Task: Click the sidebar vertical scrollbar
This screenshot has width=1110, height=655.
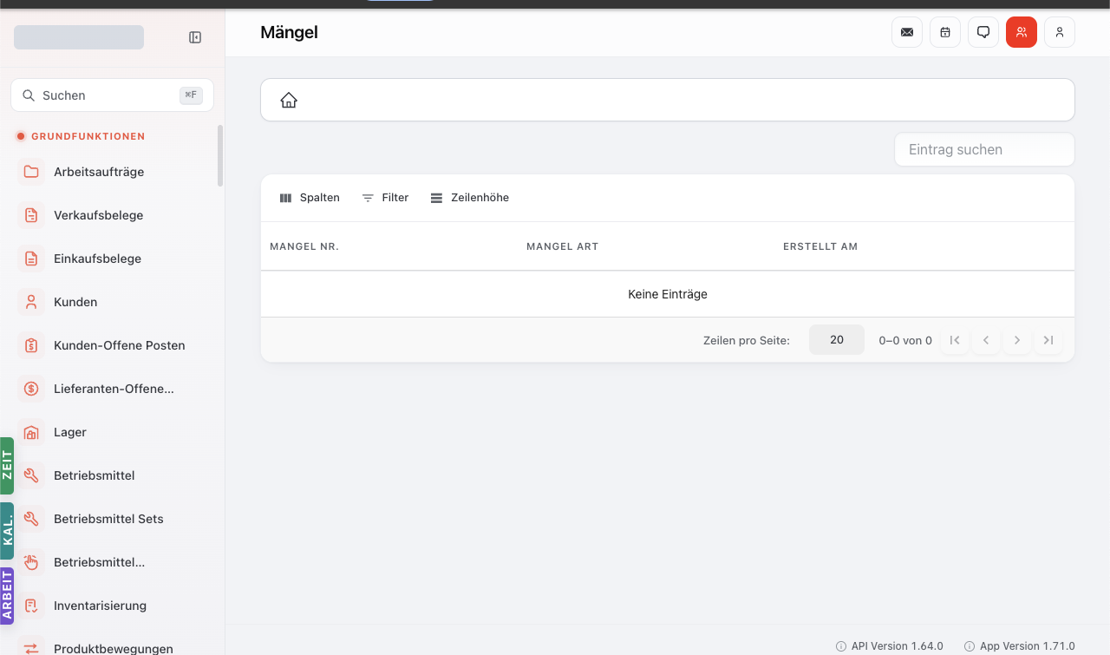Action: (220, 156)
